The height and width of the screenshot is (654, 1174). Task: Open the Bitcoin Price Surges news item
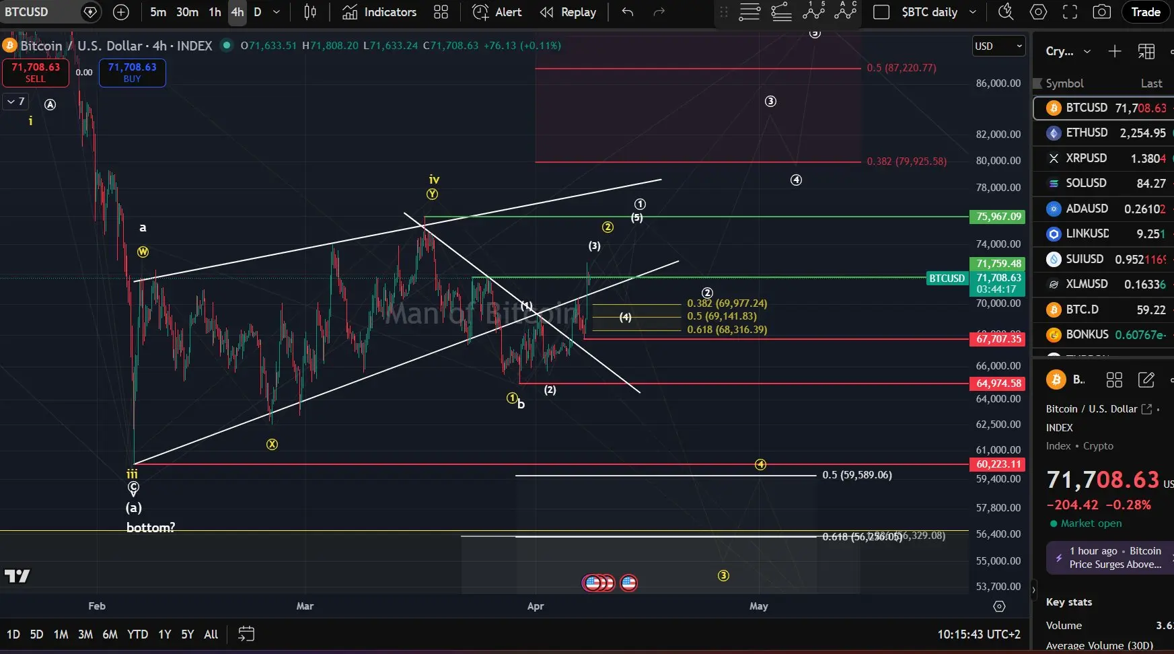pyautogui.click(x=1109, y=558)
